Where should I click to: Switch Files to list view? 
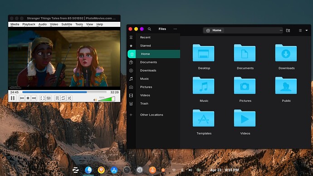[300, 30]
